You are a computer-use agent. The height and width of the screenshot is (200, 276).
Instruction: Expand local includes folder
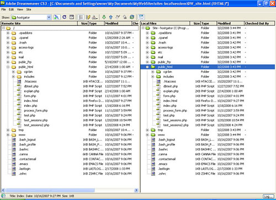[153, 77]
